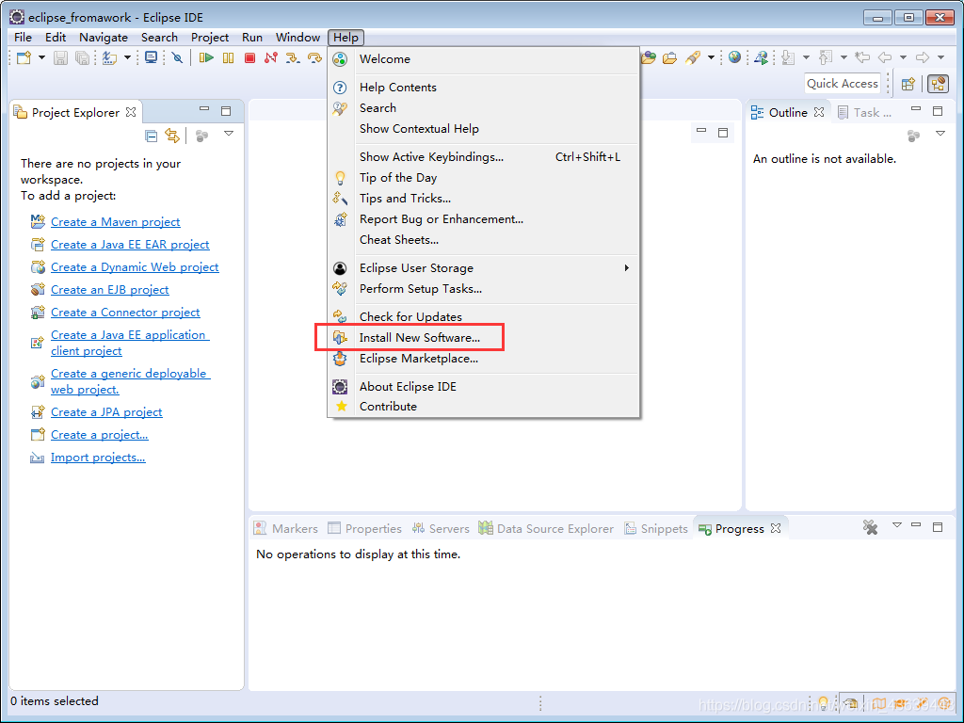Click the Launch web services globe icon

point(761,57)
